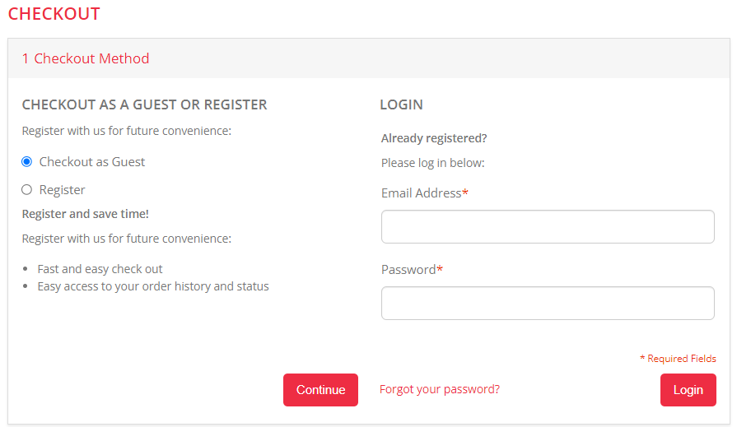
Task: Click the order history and status bullet
Action: click(153, 286)
